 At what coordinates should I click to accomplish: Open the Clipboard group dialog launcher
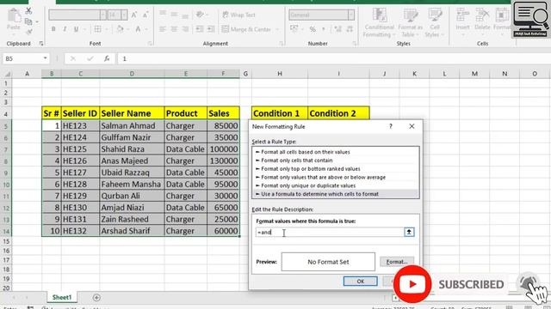(41, 44)
